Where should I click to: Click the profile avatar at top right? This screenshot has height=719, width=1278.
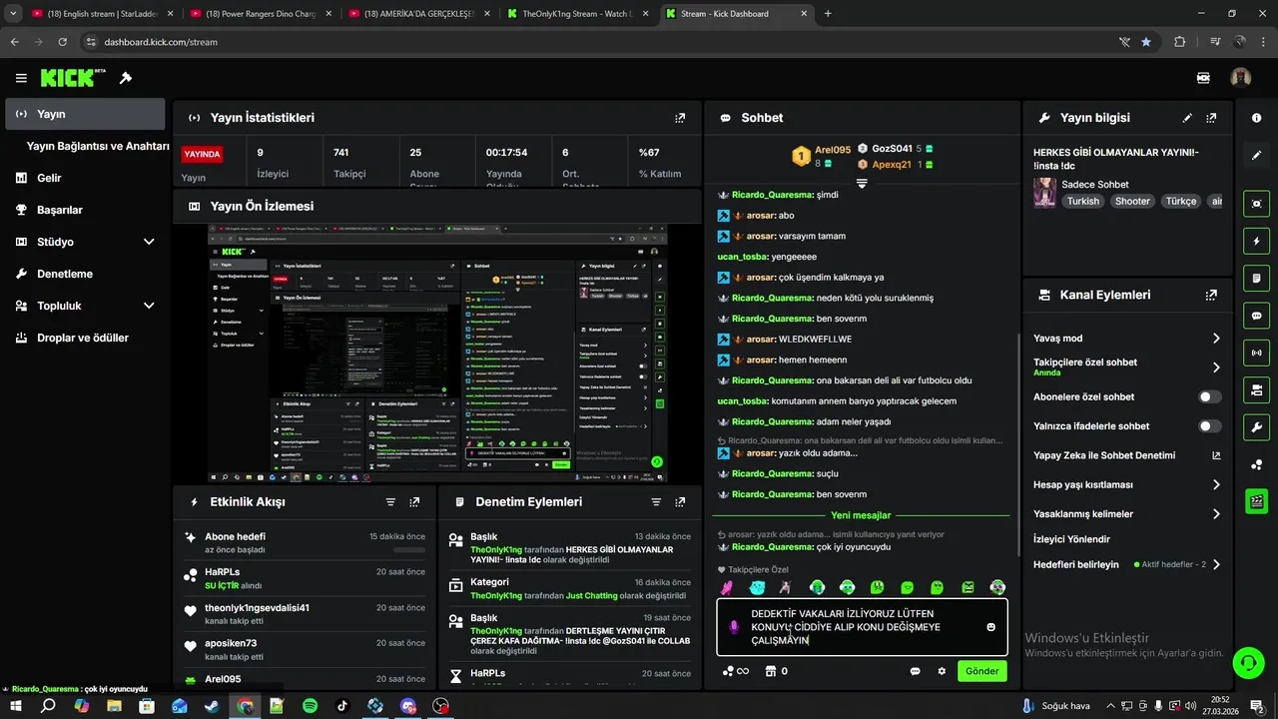1241,78
